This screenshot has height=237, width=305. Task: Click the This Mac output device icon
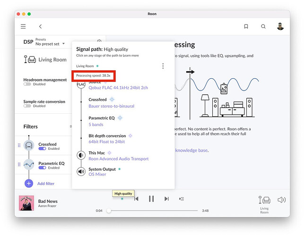click(x=81, y=155)
